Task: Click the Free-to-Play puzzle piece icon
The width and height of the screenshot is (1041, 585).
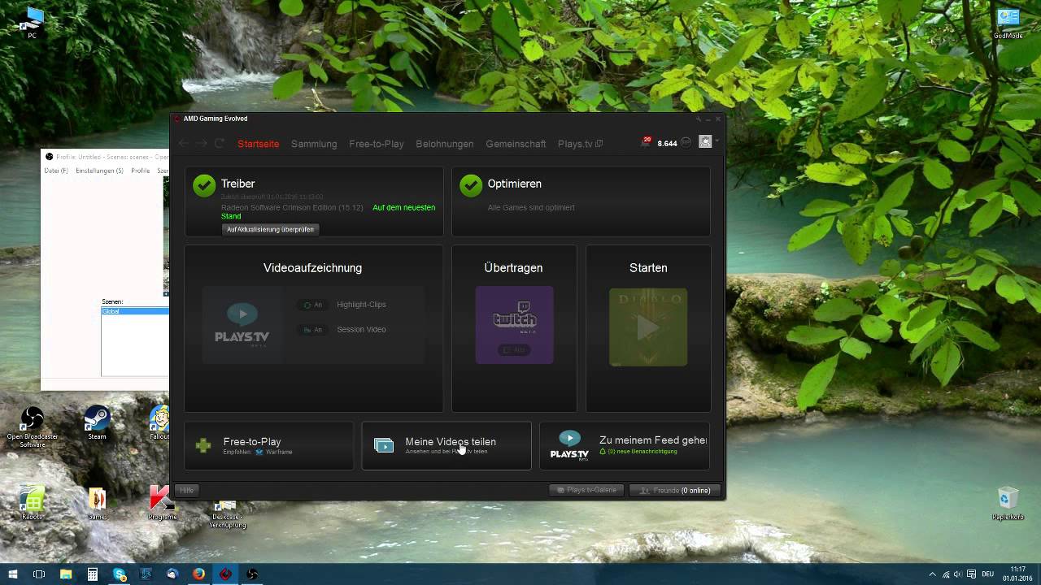Action: (203, 445)
